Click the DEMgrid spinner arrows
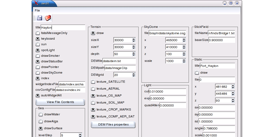 coord(134,75)
